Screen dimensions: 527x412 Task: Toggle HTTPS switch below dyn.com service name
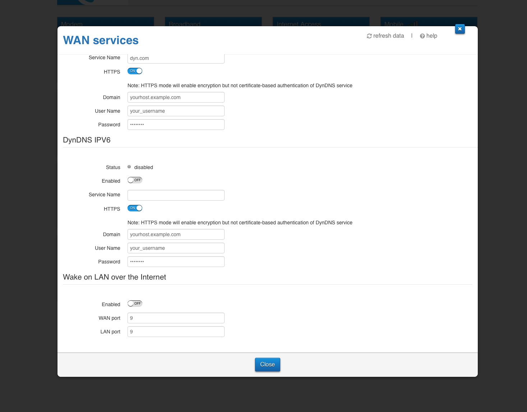(135, 71)
